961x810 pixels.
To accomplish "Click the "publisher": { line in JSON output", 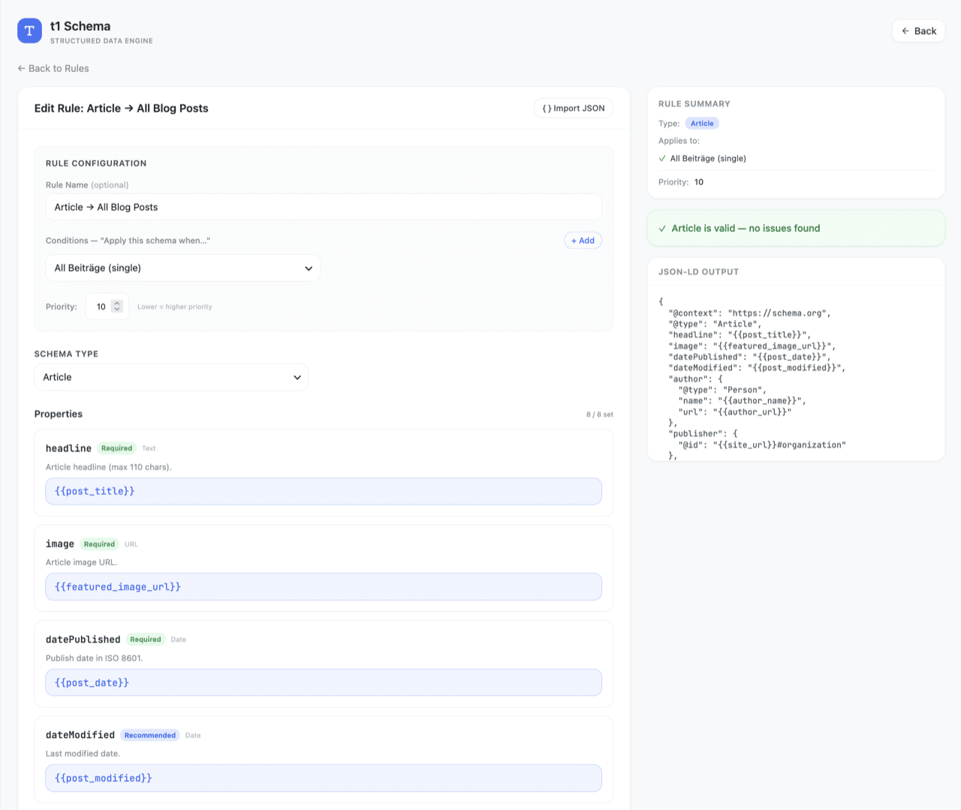I will pyautogui.click(x=703, y=433).
